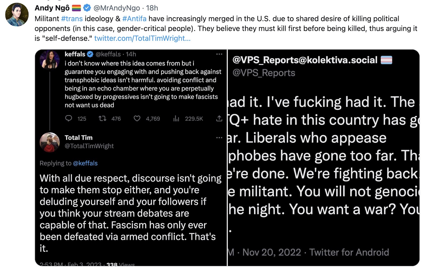426x270 pixels.
Task: Like the keffals tweet with heart icon
Action: [x=137, y=118]
